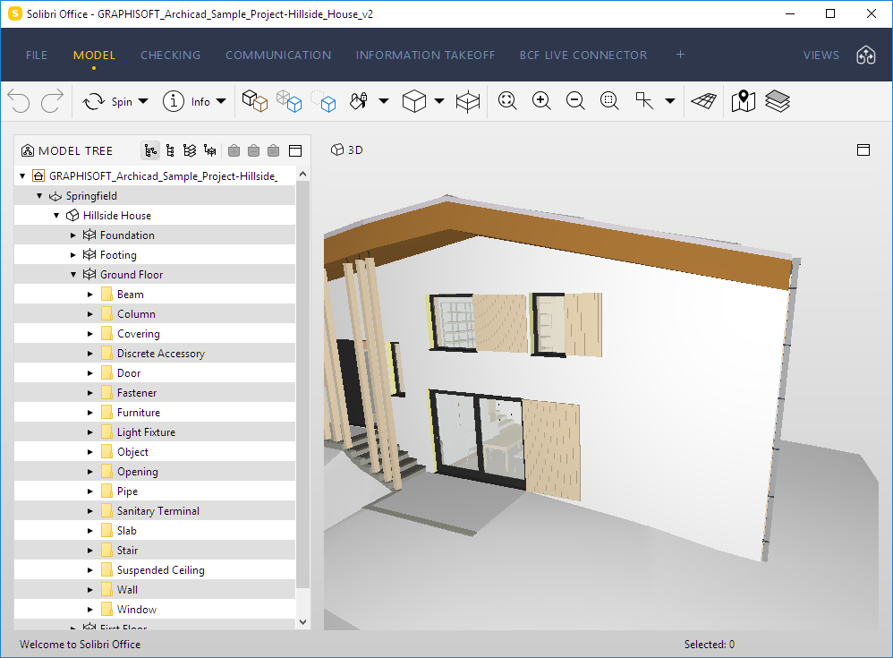Activate the sectioning tool icon
Image resolution: width=893 pixels, height=658 pixels.
468,101
